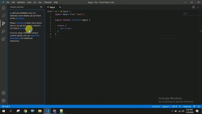Open notifications bell in status bar
This screenshot has height=114, width=202.
(x=199, y=106)
